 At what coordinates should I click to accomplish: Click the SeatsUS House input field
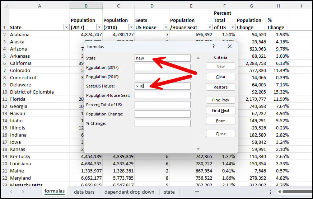[x=163, y=86]
